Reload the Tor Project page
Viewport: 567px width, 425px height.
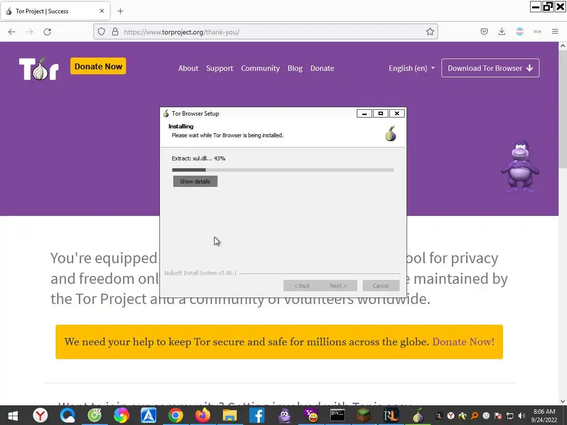click(x=47, y=32)
